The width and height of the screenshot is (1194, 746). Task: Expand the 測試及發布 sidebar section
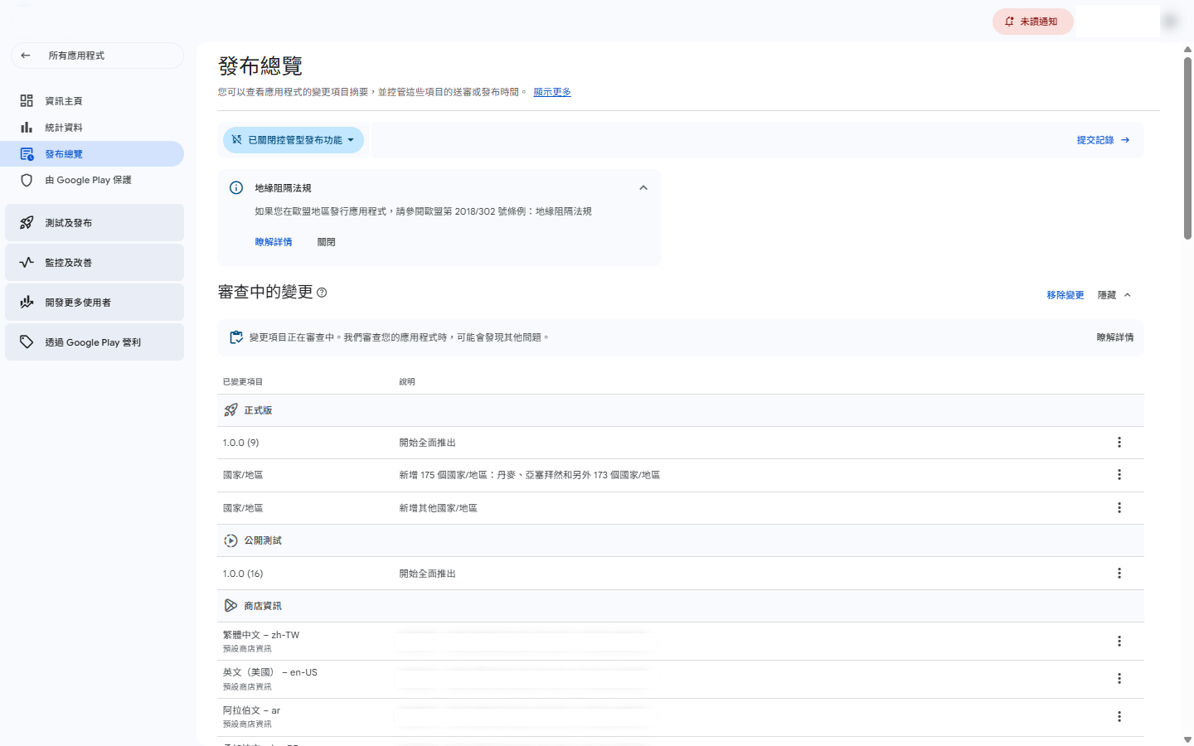tap(95, 222)
